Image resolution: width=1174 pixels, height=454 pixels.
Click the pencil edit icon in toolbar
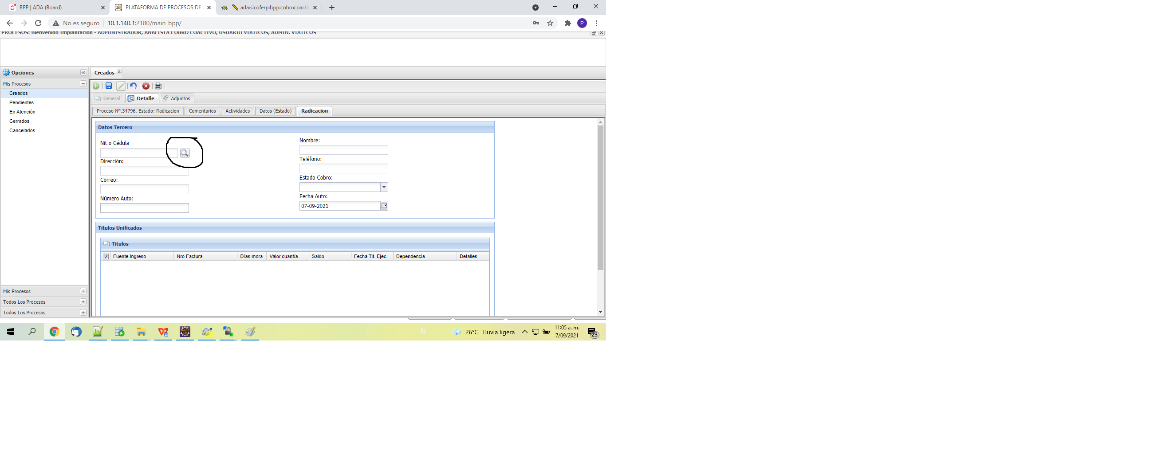(x=121, y=86)
